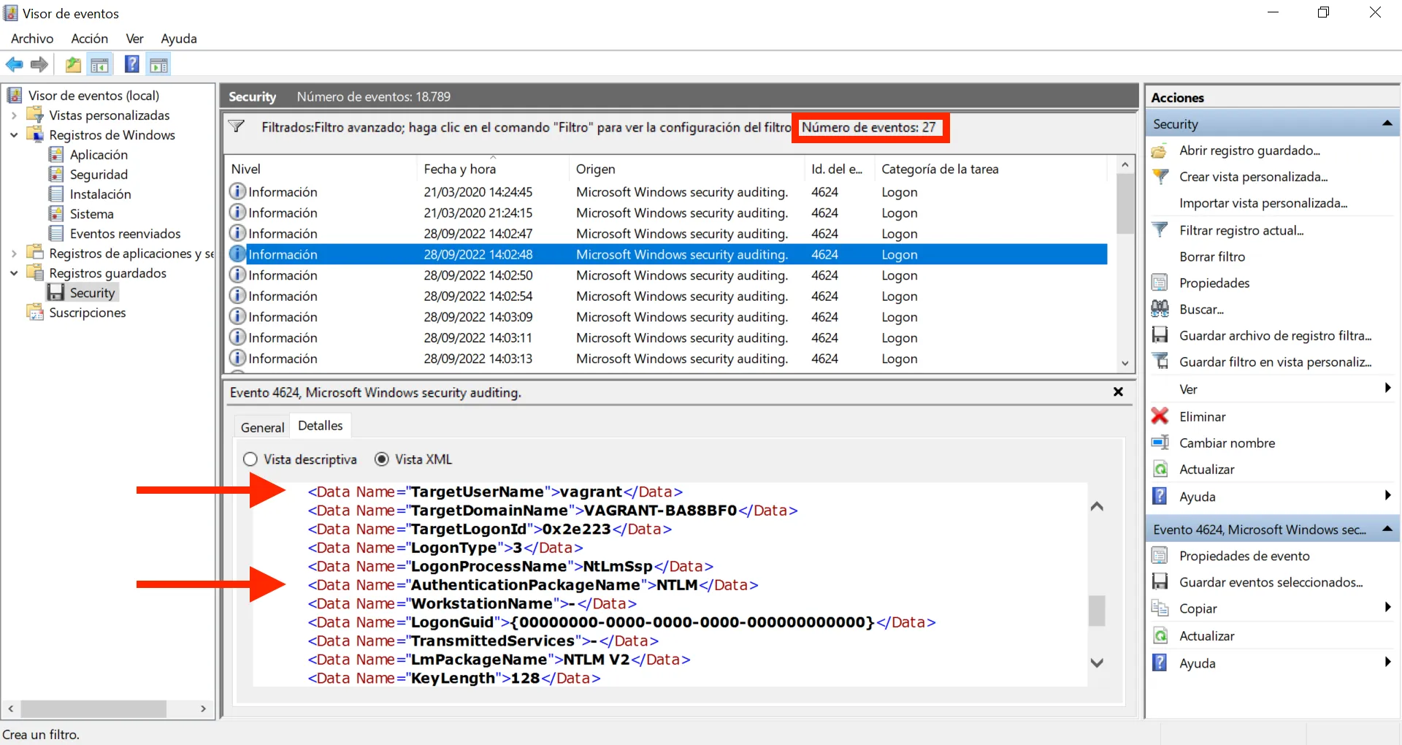Click event list scroll-down arrow
The image size is (1402, 745).
(x=1125, y=363)
